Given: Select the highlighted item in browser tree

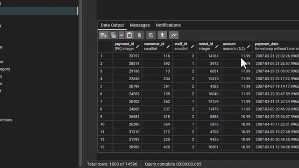Looking at the screenshot, I should click(x=39, y=11).
